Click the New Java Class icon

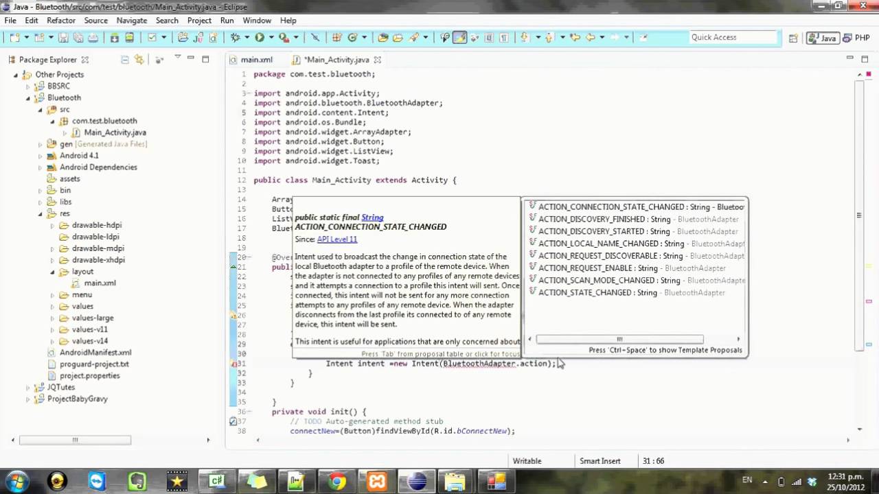tap(352, 38)
